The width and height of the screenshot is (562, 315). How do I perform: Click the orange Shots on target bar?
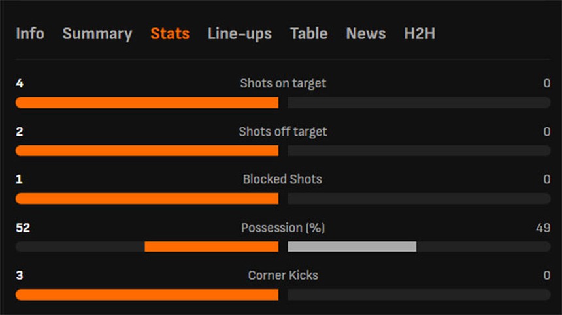(147, 102)
